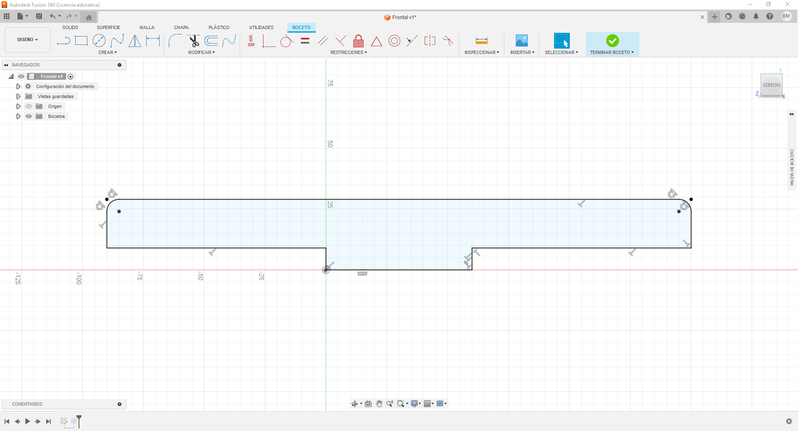The image size is (798, 431).
Task: Expand the COMENTARIOS panel button
Action: pyautogui.click(x=120, y=404)
